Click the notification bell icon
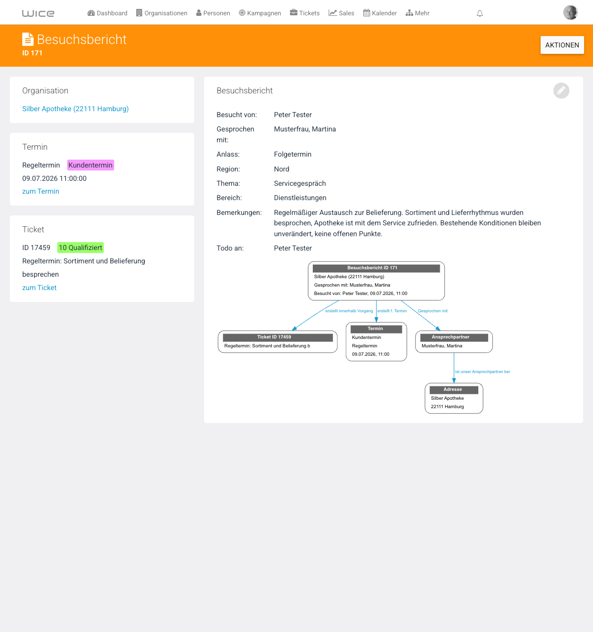 point(479,13)
